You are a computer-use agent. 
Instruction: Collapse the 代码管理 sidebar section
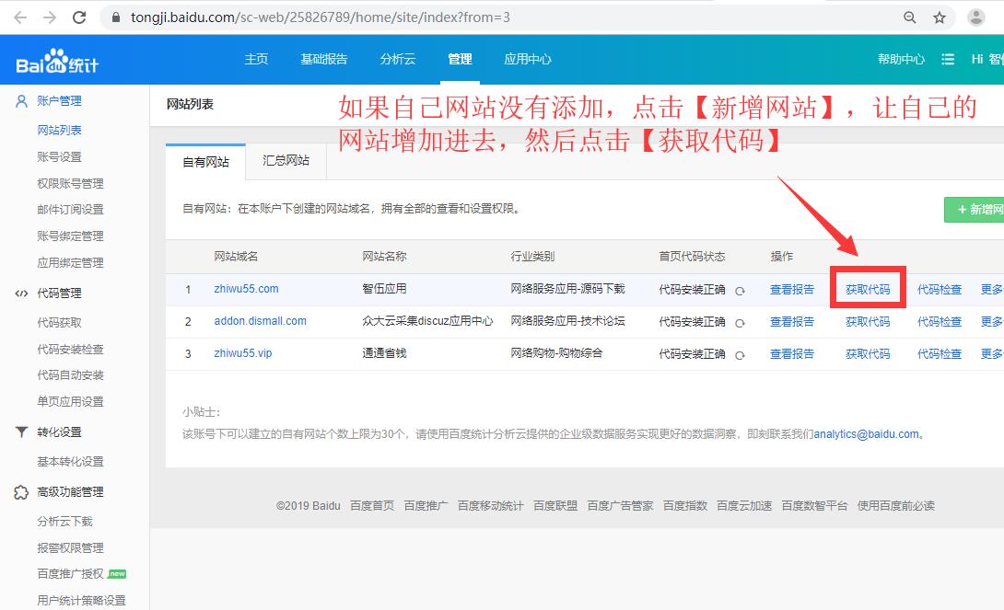pos(59,293)
